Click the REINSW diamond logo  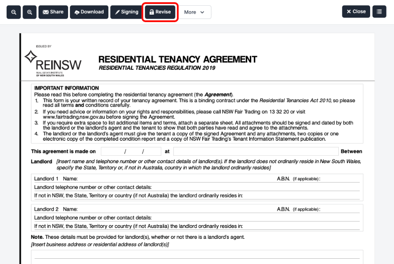point(31,57)
